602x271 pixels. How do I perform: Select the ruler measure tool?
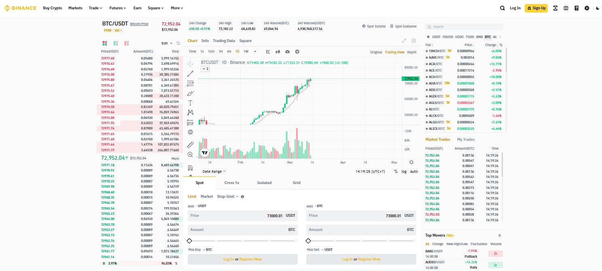pyautogui.click(x=190, y=144)
